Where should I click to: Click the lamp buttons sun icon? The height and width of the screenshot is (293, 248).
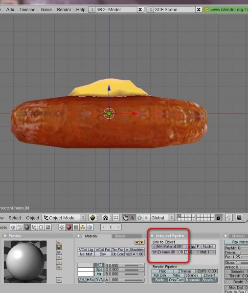(x=62, y=228)
